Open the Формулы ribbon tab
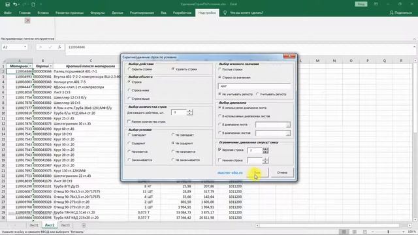418x235 pixels. 97,12
